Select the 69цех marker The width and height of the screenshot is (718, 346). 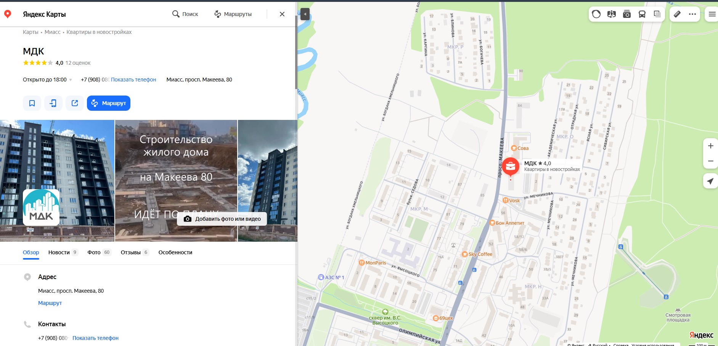click(443, 318)
